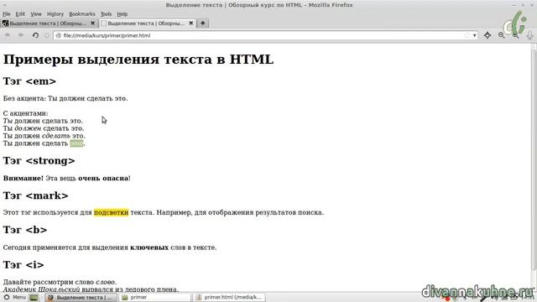Open the File menu

pos(7,14)
